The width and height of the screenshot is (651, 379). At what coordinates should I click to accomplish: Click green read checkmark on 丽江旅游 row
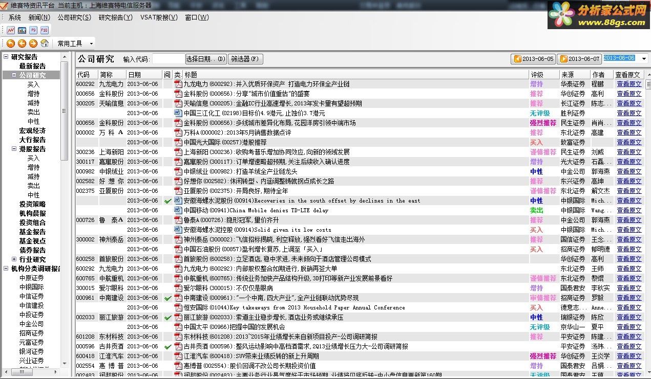pos(167,317)
